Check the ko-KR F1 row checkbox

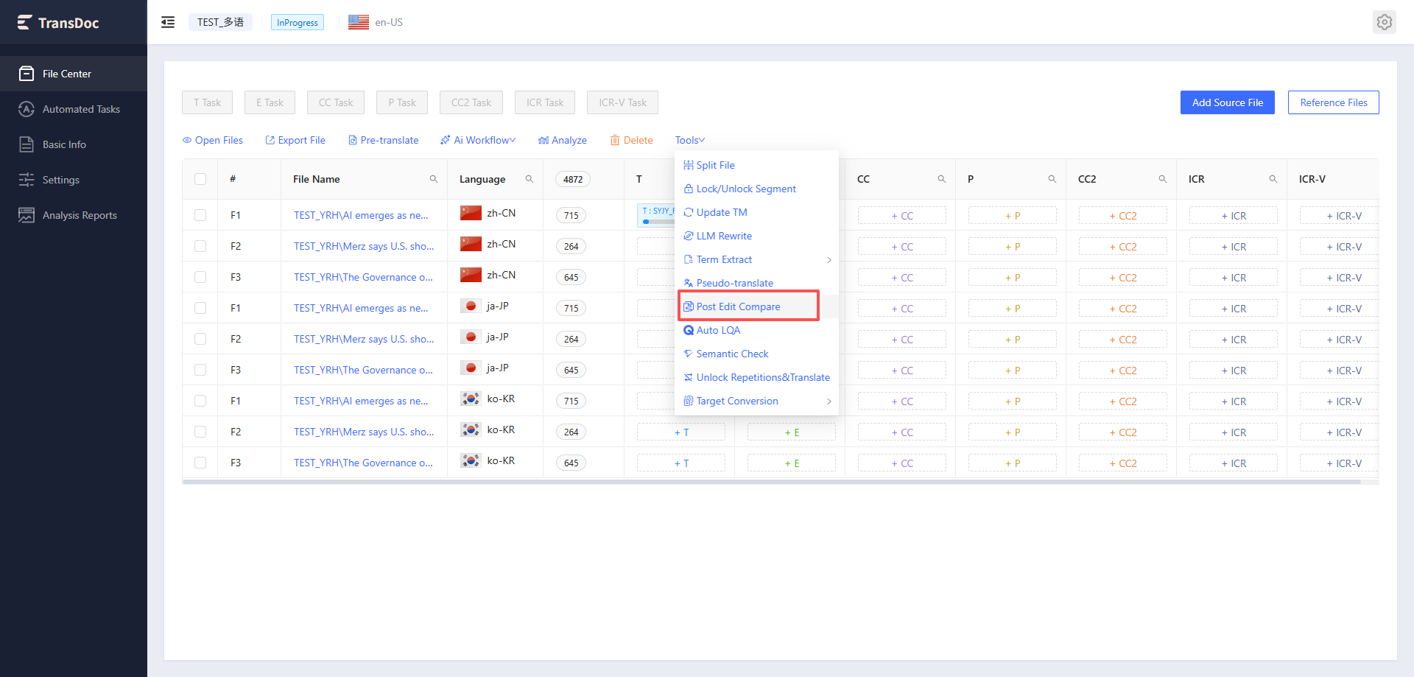200,401
